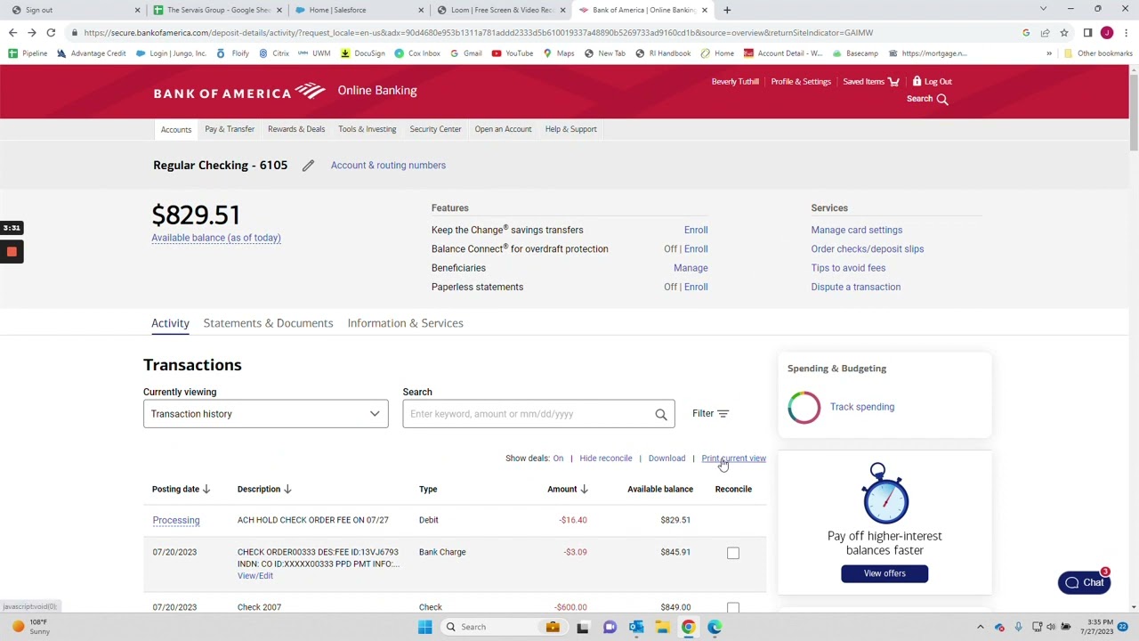This screenshot has height=641, width=1139.
Task: Open the Filter options icon
Action: point(723,414)
